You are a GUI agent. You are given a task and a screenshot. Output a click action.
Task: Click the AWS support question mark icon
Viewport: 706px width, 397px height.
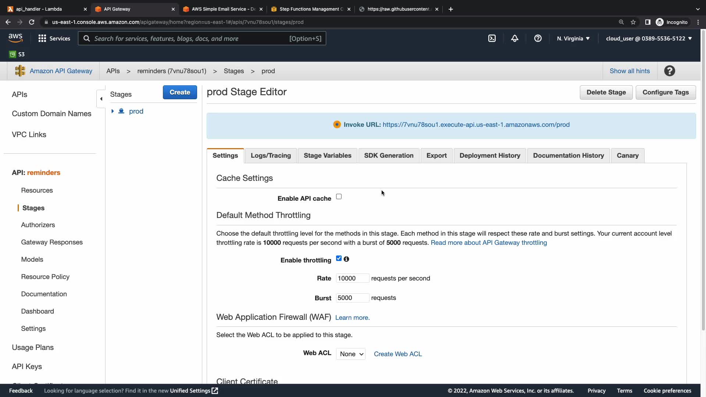point(538,38)
